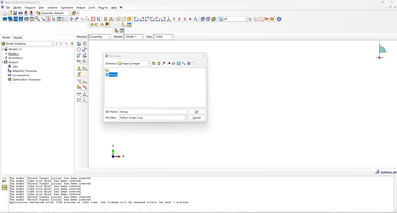This screenshot has width=397, height=213.
Task: Click the Print icon in toolbar
Action: pyautogui.click(x=21, y=13)
